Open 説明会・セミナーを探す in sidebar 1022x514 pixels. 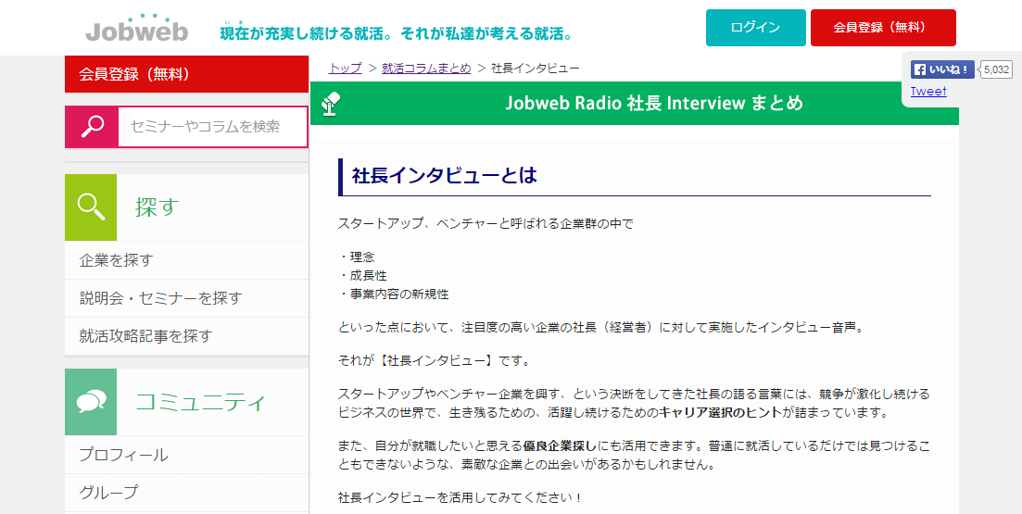[186, 298]
